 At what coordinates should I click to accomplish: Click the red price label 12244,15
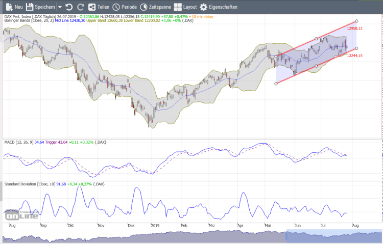tap(355, 56)
